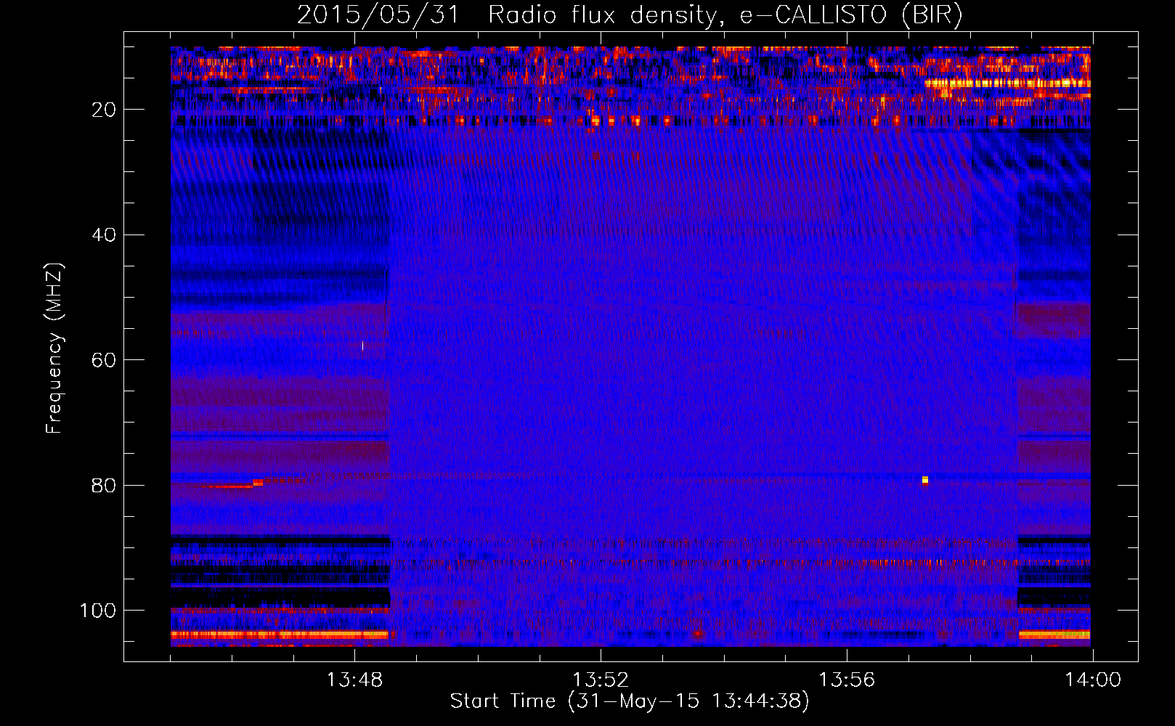Click the frequency tick label '60'
The image size is (1175, 726).
pos(104,360)
